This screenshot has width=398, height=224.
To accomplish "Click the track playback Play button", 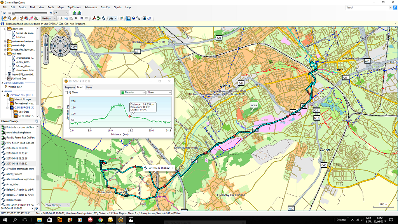I will pyautogui.click(x=4, y=13).
